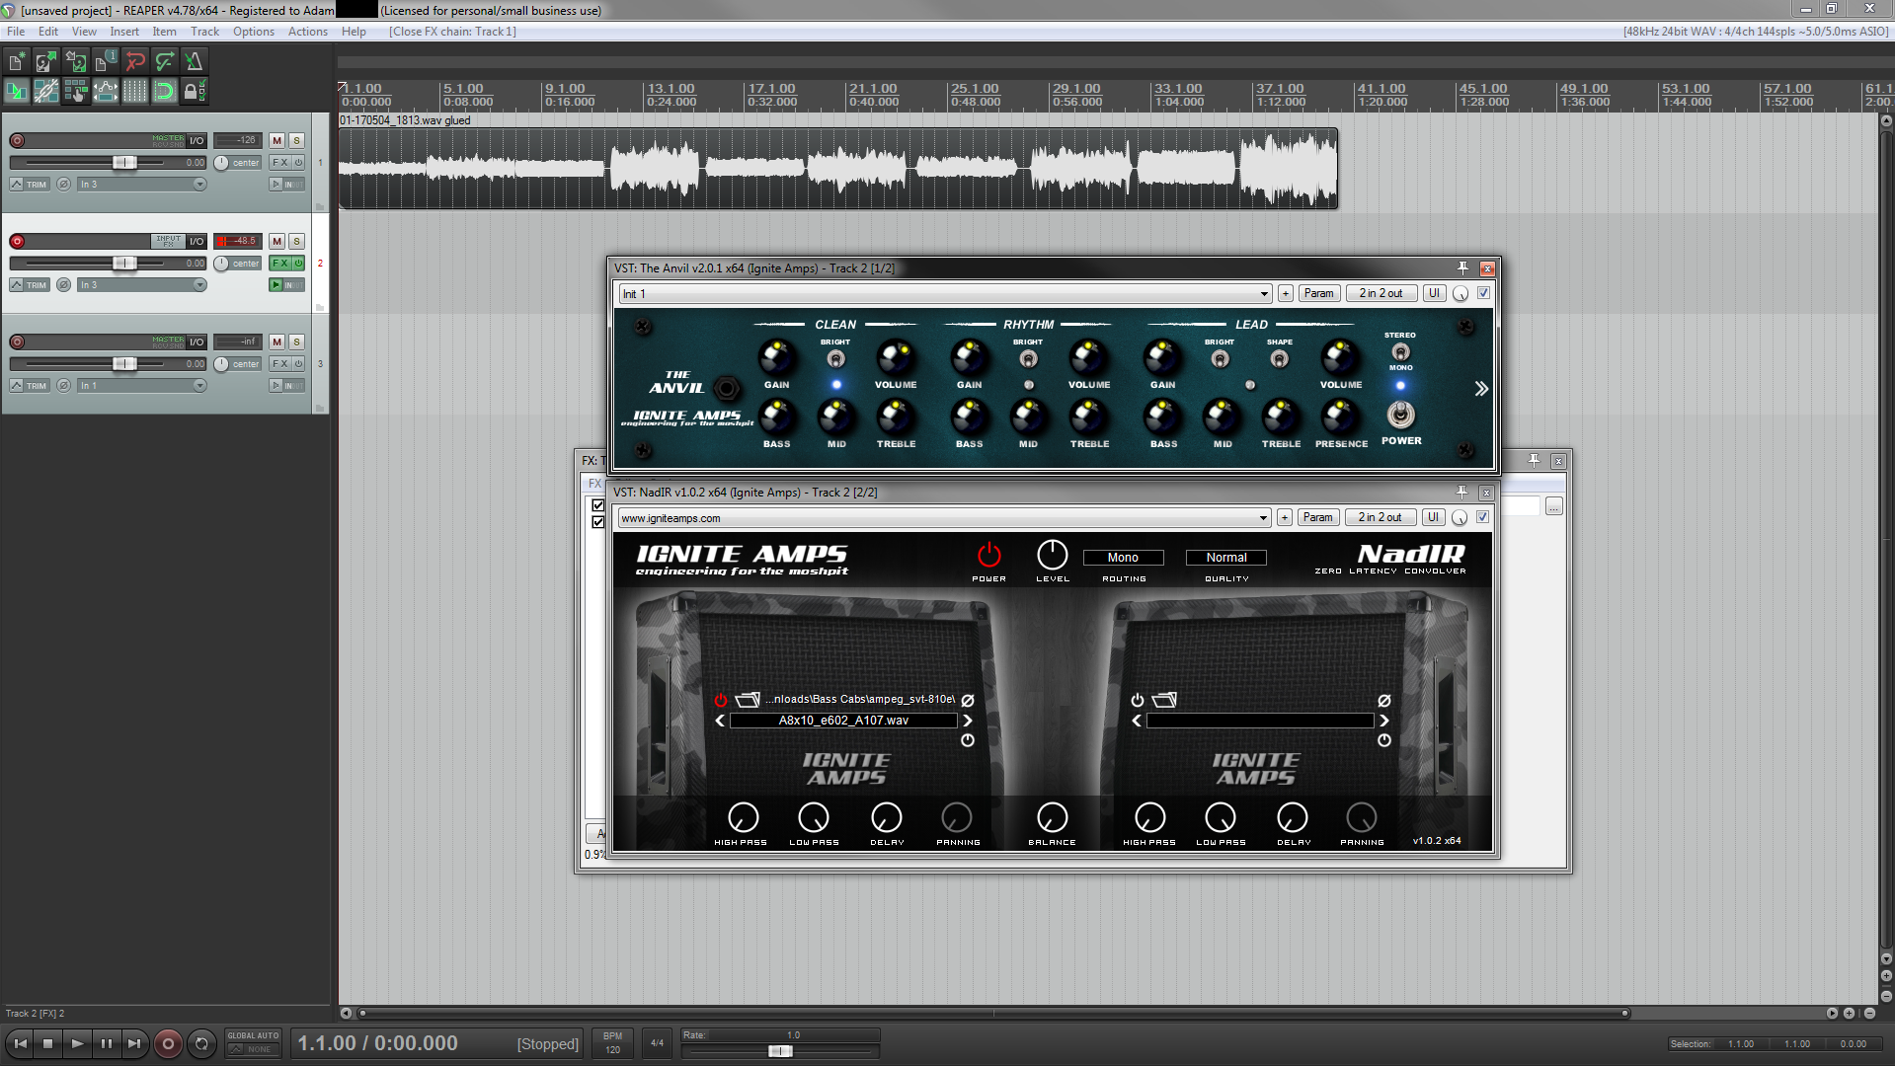Uncheck The Anvil bypass checkbox

point(1483,293)
